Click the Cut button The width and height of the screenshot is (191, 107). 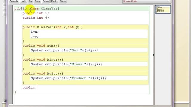(x=30, y=1)
